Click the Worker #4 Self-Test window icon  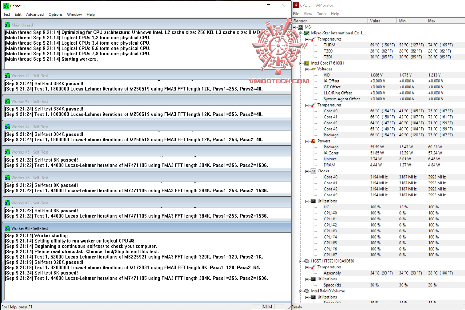coord(7,127)
